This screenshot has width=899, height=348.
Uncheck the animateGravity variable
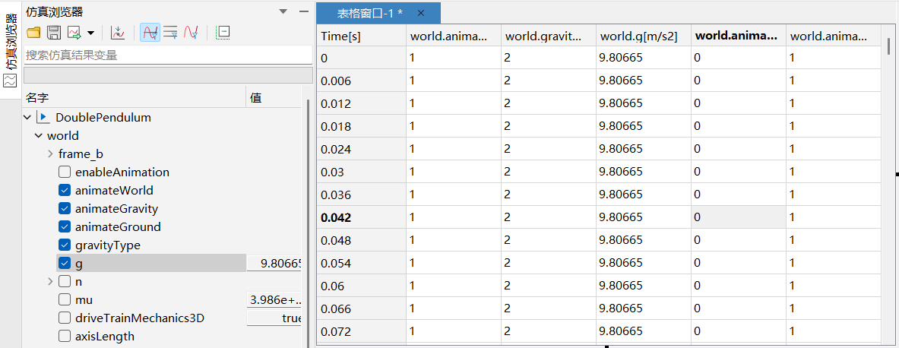(x=65, y=209)
